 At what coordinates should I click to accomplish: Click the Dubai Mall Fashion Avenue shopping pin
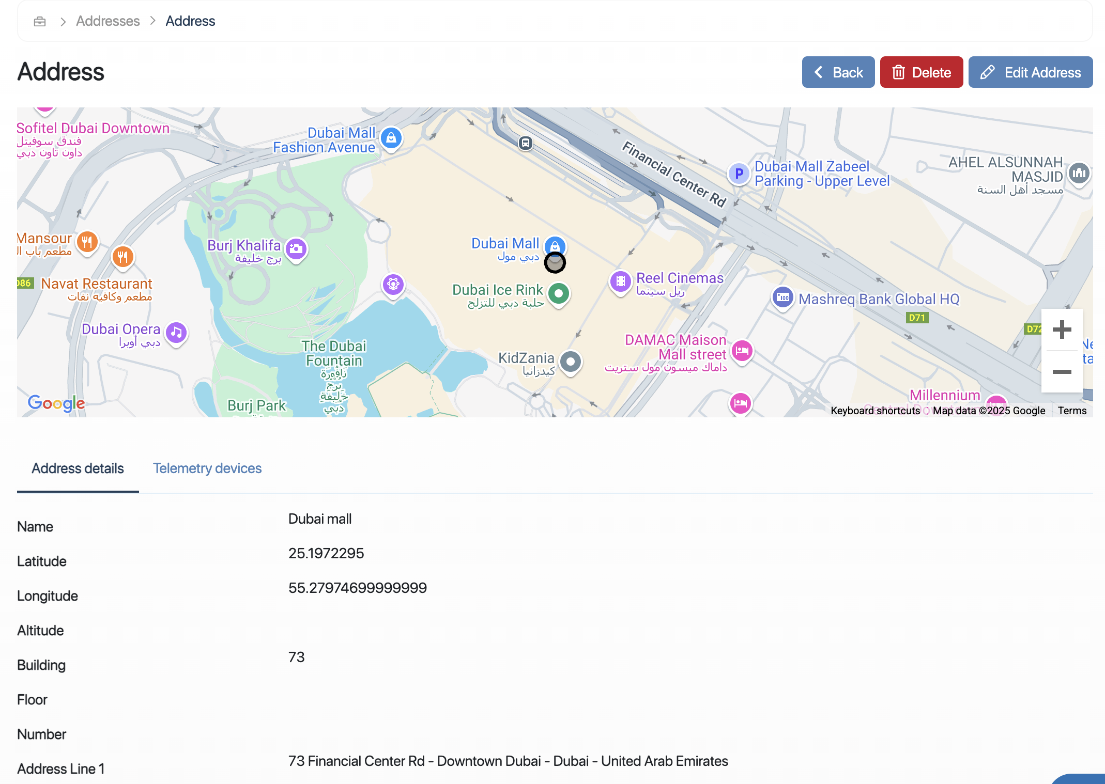click(x=391, y=138)
